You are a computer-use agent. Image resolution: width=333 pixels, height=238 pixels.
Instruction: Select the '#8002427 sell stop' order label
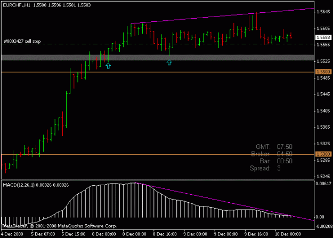pos(22,41)
